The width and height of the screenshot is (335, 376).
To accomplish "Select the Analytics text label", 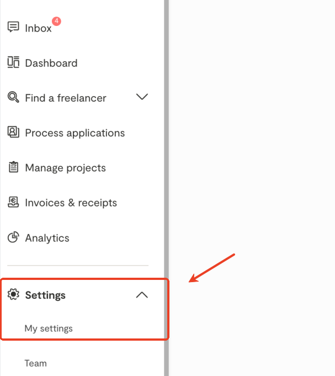I will [47, 239].
